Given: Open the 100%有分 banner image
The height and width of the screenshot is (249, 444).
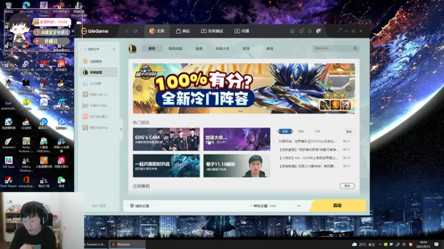Looking at the screenshot, I should (x=244, y=89).
